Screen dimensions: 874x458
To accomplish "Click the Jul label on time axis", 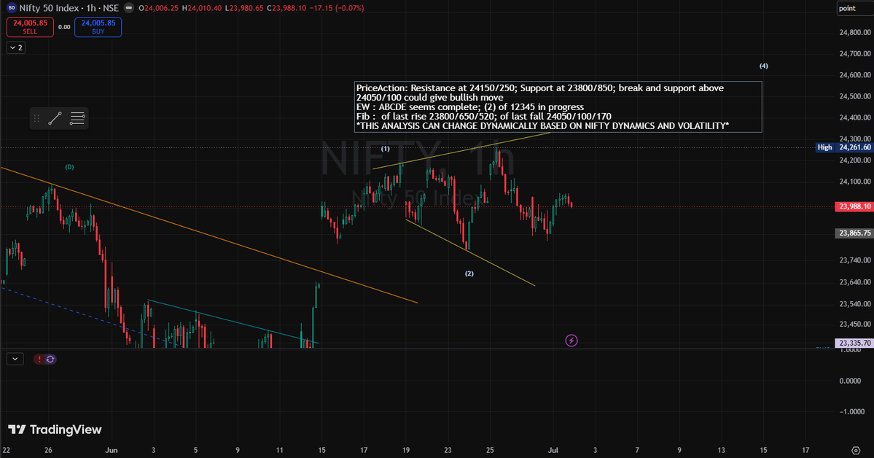I will 553,450.
